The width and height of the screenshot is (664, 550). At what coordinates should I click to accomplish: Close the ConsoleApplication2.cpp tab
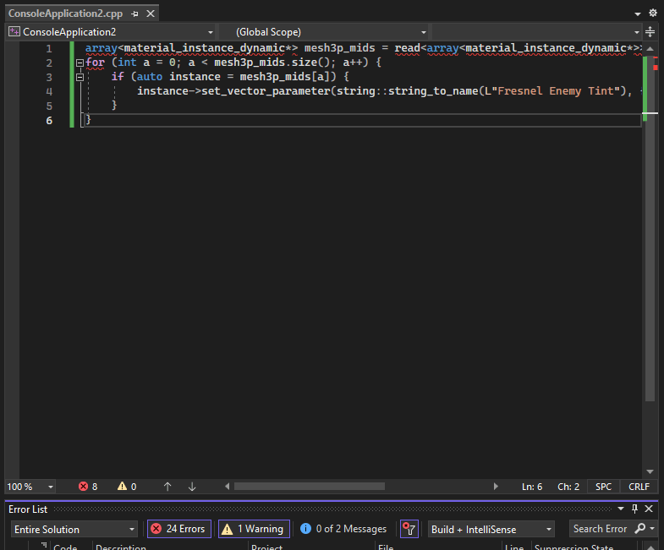pyautogui.click(x=151, y=14)
